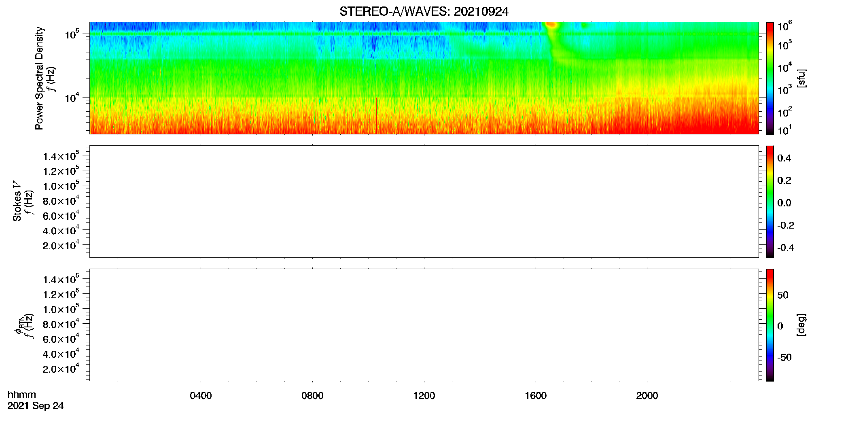
Task: Click the 2000 time axis label
Action: [x=647, y=396]
